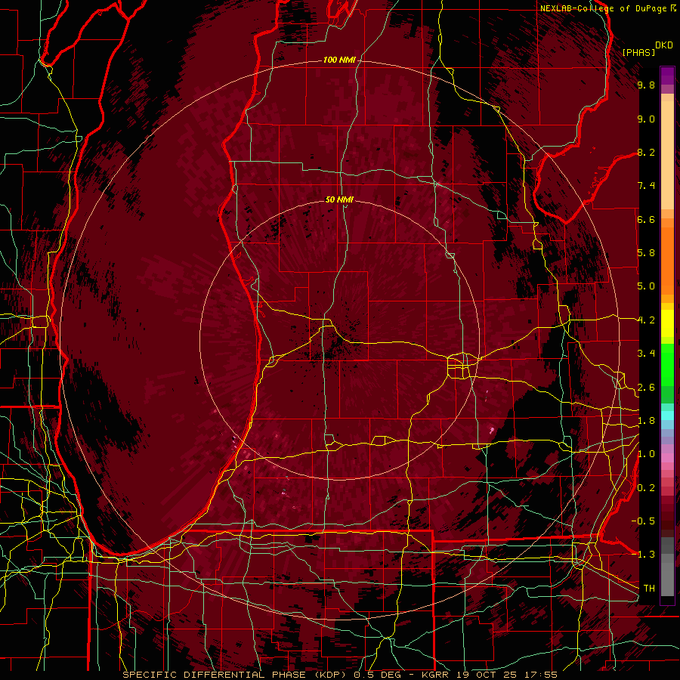680x680 pixels.
Task: Click the 100 NMI range ring label
Action: [x=339, y=60]
